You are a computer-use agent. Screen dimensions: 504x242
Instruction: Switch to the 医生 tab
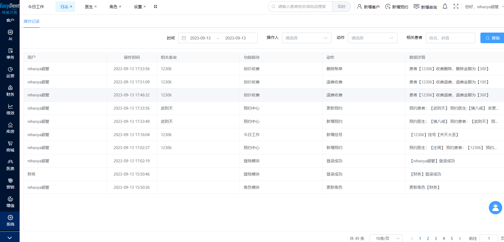tap(89, 7)
